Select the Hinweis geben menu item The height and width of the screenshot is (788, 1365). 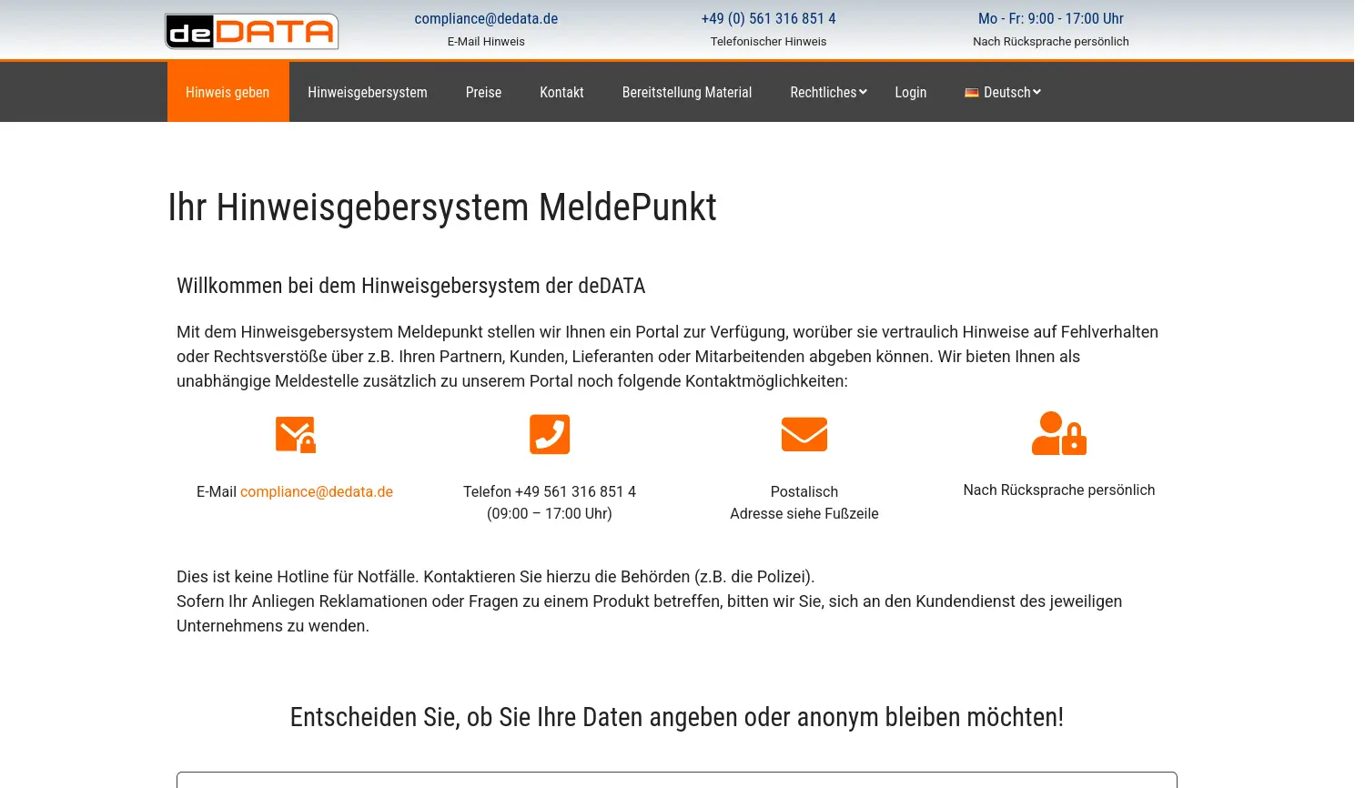tap(227, 92)
